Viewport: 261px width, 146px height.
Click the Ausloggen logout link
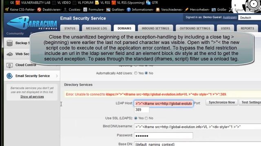click(x=230, y=17)
